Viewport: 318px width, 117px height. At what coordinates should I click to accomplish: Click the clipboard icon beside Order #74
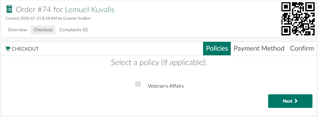coord(9,9)
